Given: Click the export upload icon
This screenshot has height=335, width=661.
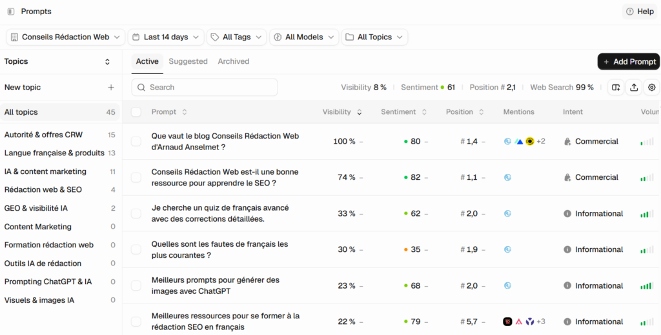Looking at the screenshot, I should click(634, 88).
